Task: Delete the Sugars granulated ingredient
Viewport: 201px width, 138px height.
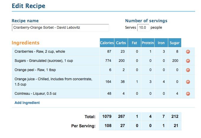Action: [188, 61]
